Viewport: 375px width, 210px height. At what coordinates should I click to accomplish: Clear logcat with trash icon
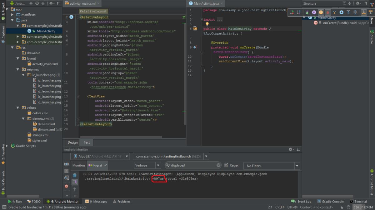click(x=75, y=175)
